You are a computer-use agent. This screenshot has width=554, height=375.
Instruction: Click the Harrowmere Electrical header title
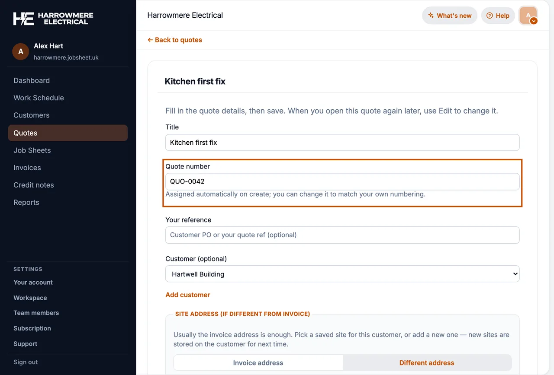tap(185, 15)
